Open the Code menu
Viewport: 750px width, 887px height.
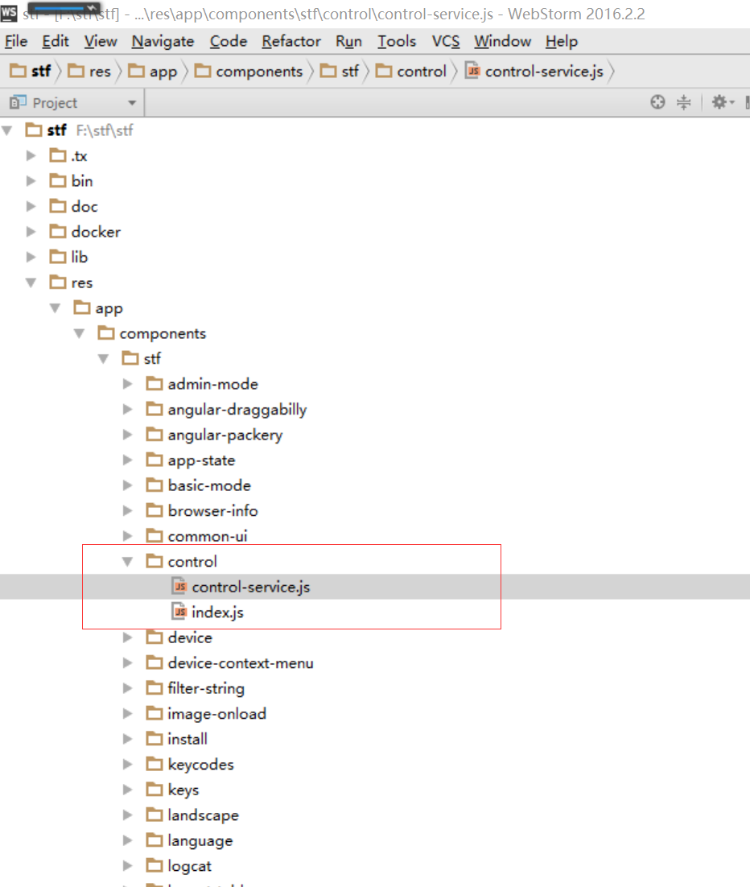tap(229, 41)
